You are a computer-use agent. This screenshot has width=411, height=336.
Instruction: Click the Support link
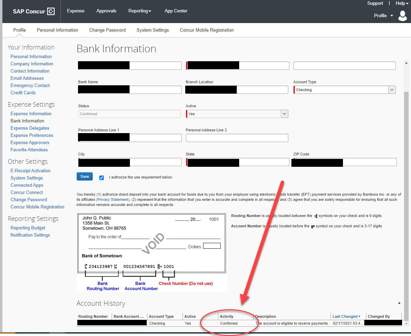375,3
